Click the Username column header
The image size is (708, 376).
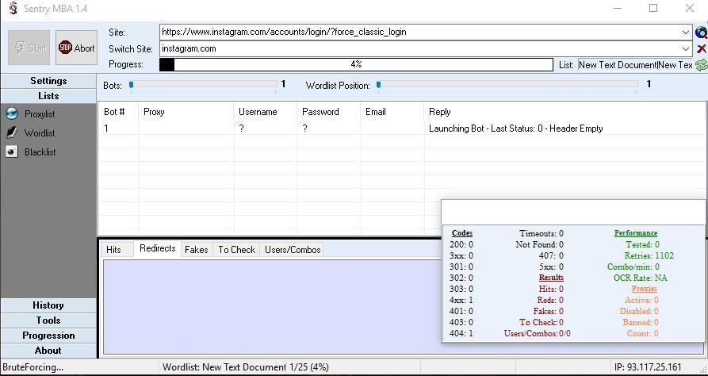266,112
